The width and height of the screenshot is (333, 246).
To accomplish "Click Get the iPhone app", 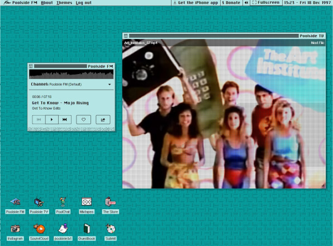I will 196,3.
